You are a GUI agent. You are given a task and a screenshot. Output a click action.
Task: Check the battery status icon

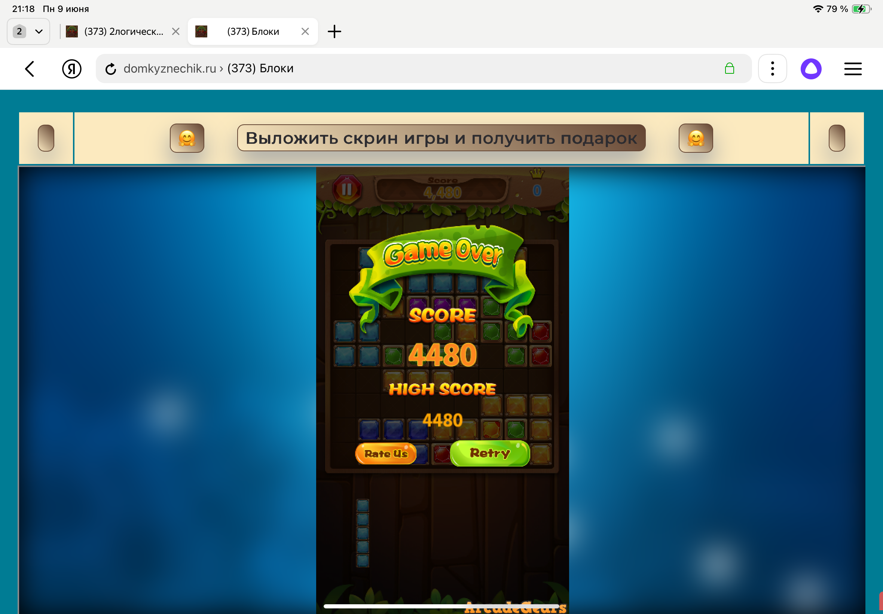pyautogui.click(x=861, y=9)
